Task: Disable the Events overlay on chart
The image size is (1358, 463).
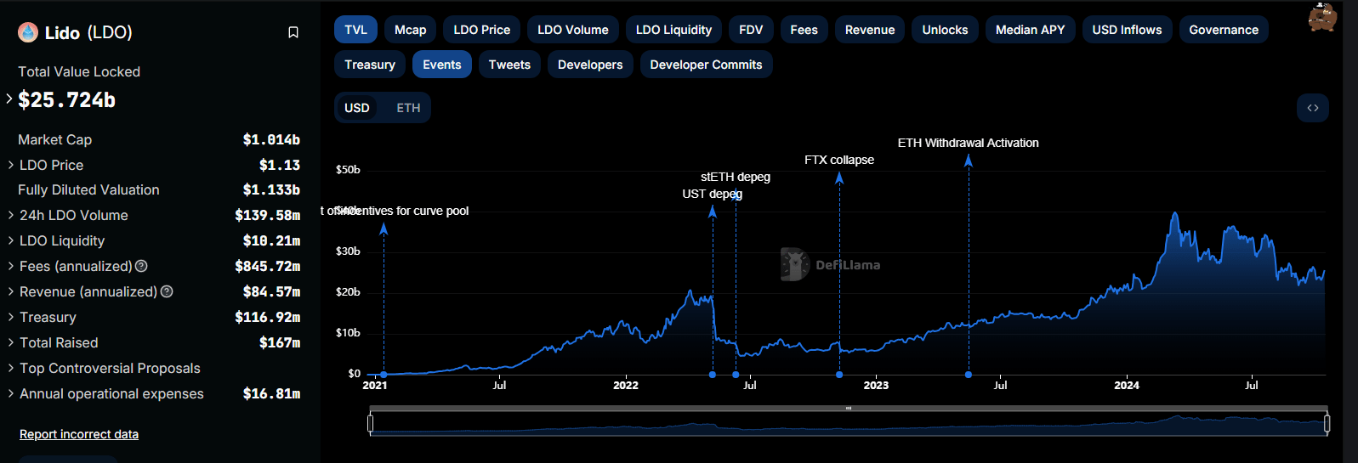Action: 442,65
